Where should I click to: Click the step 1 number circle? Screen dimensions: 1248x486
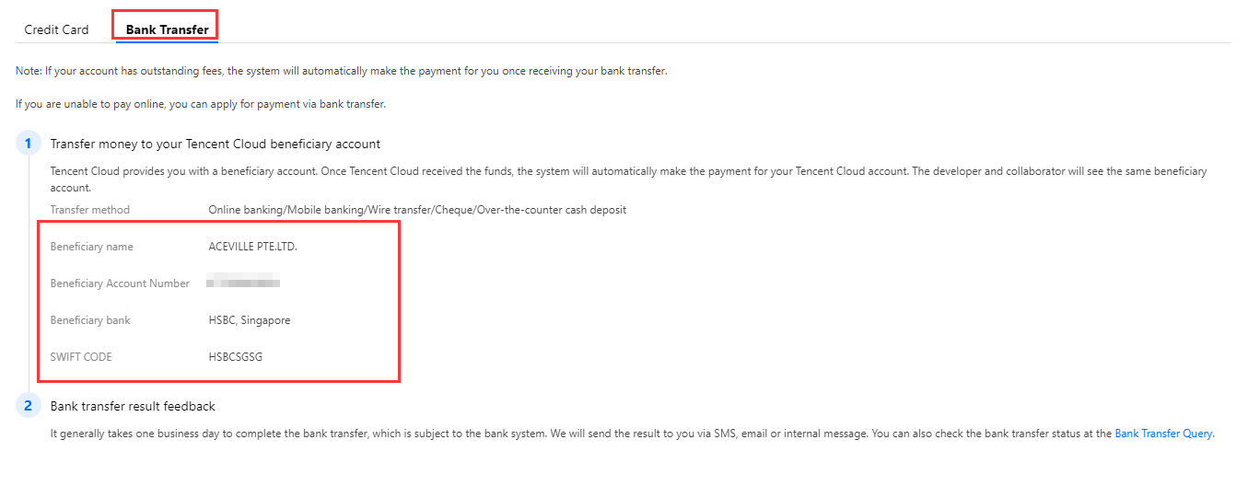[28, 144]
